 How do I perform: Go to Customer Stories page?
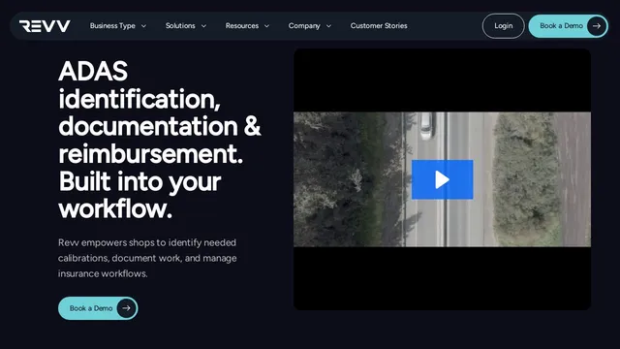pos(379,26)
